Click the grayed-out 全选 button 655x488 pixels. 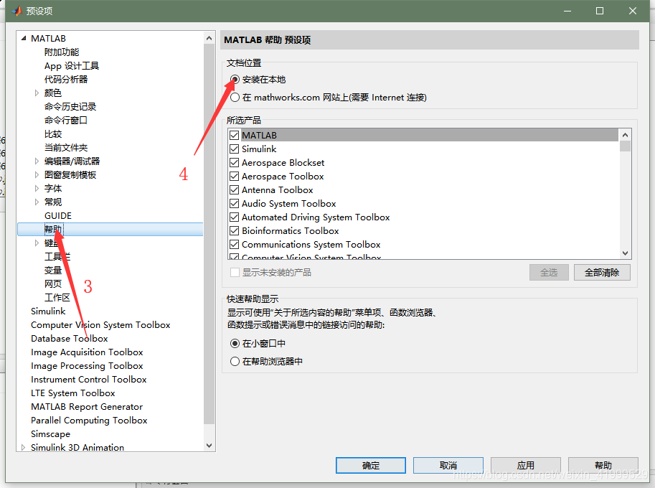[549, 273]
